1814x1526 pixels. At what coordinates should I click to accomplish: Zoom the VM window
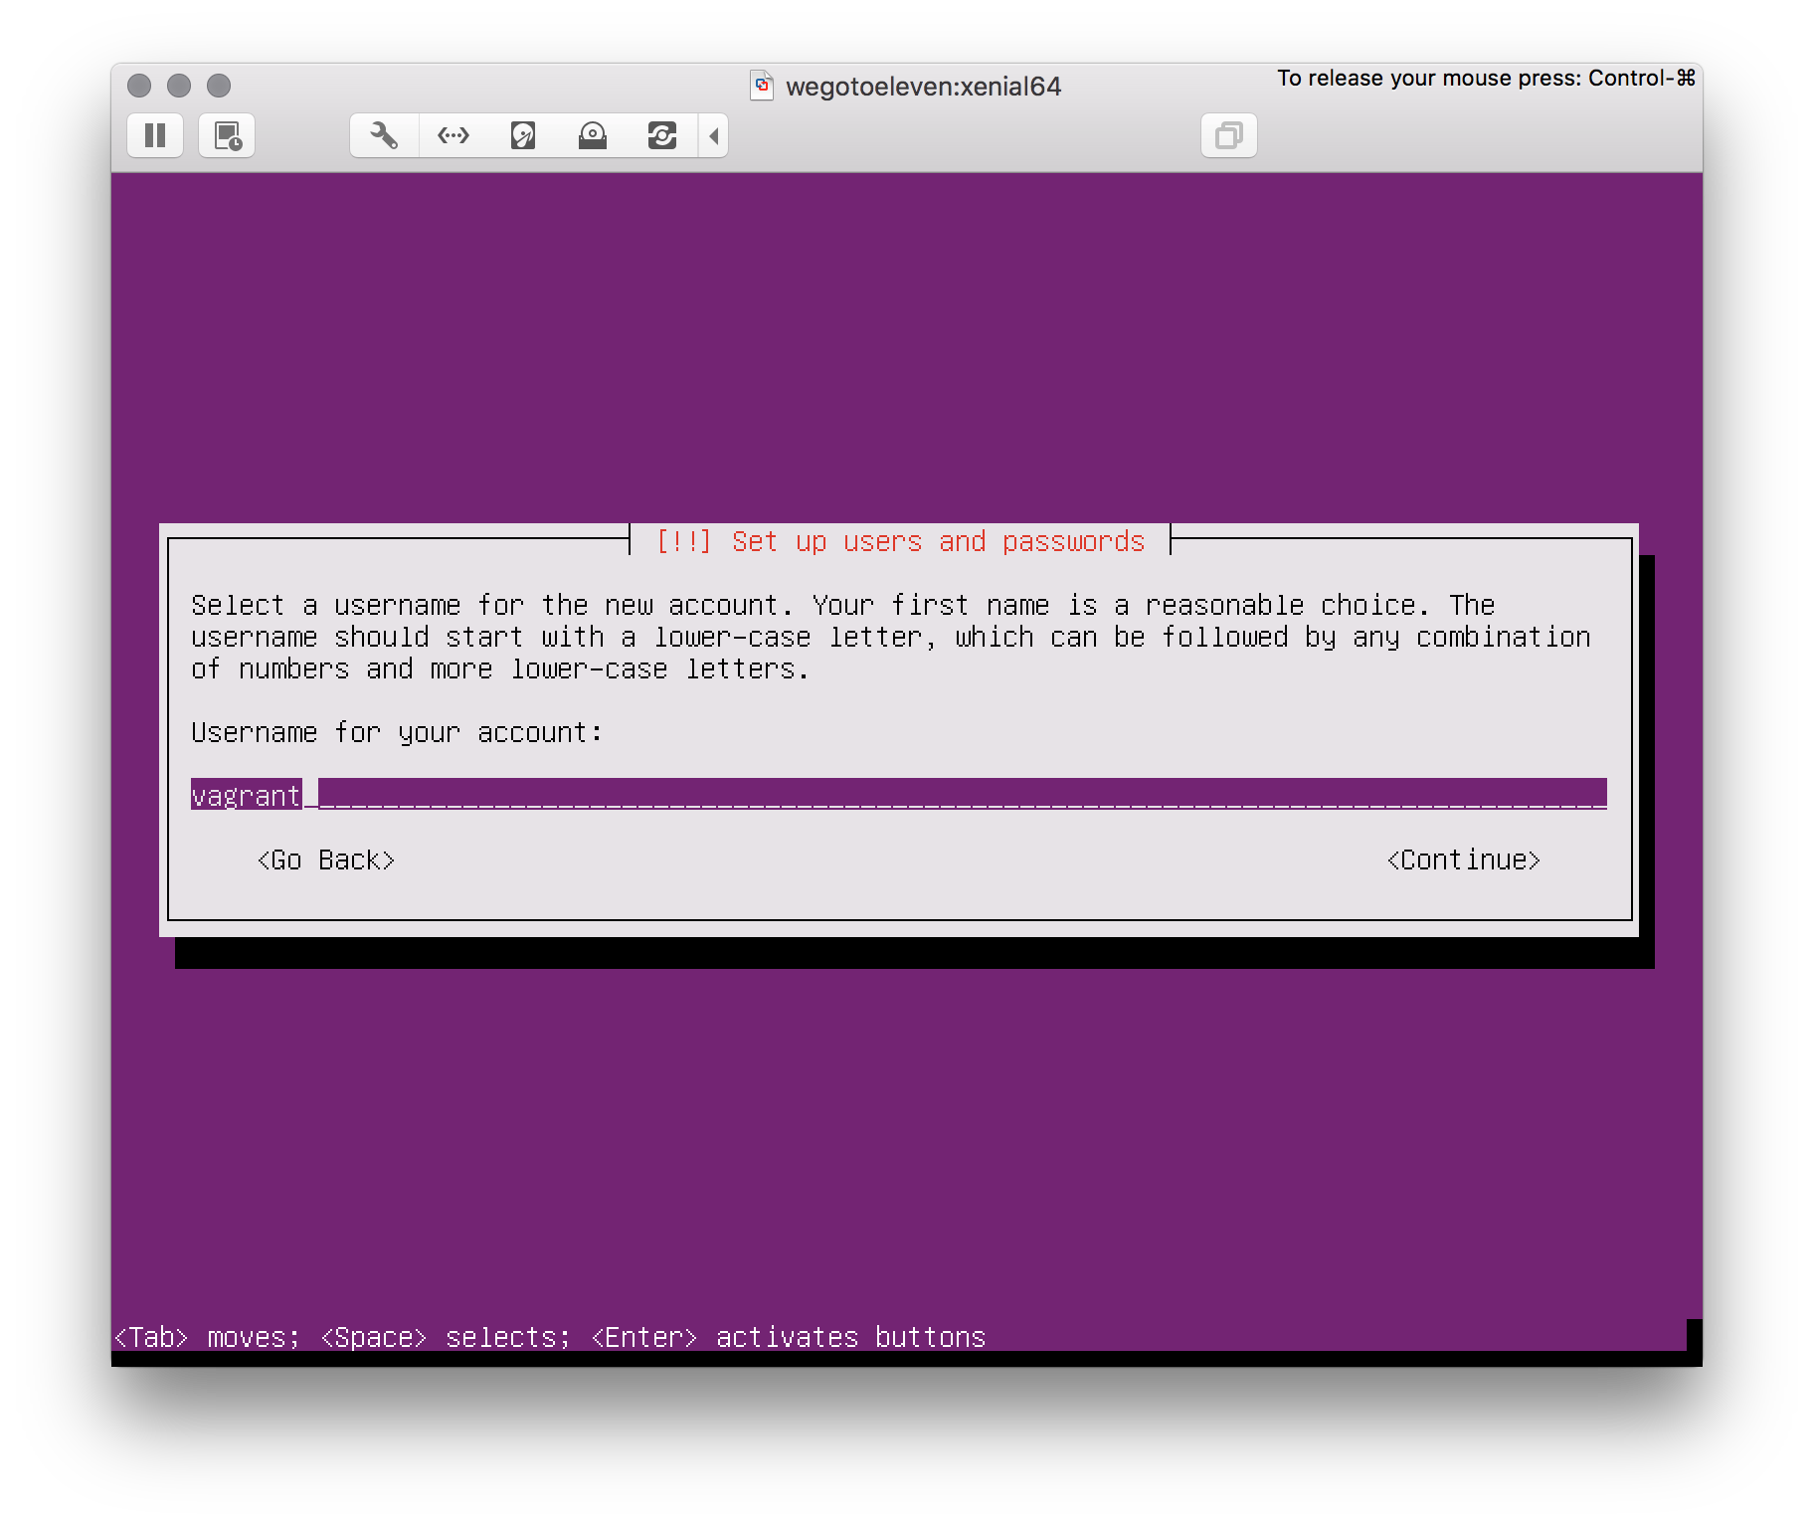[219, 86]
